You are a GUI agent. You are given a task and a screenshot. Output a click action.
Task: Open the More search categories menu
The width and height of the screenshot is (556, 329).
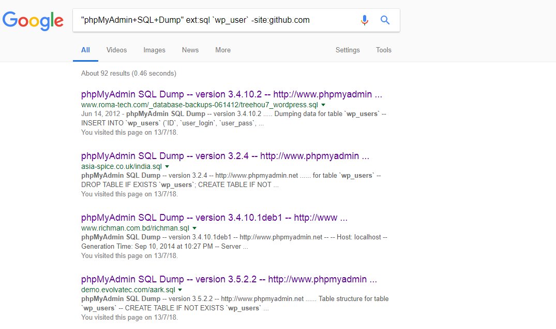223,50
